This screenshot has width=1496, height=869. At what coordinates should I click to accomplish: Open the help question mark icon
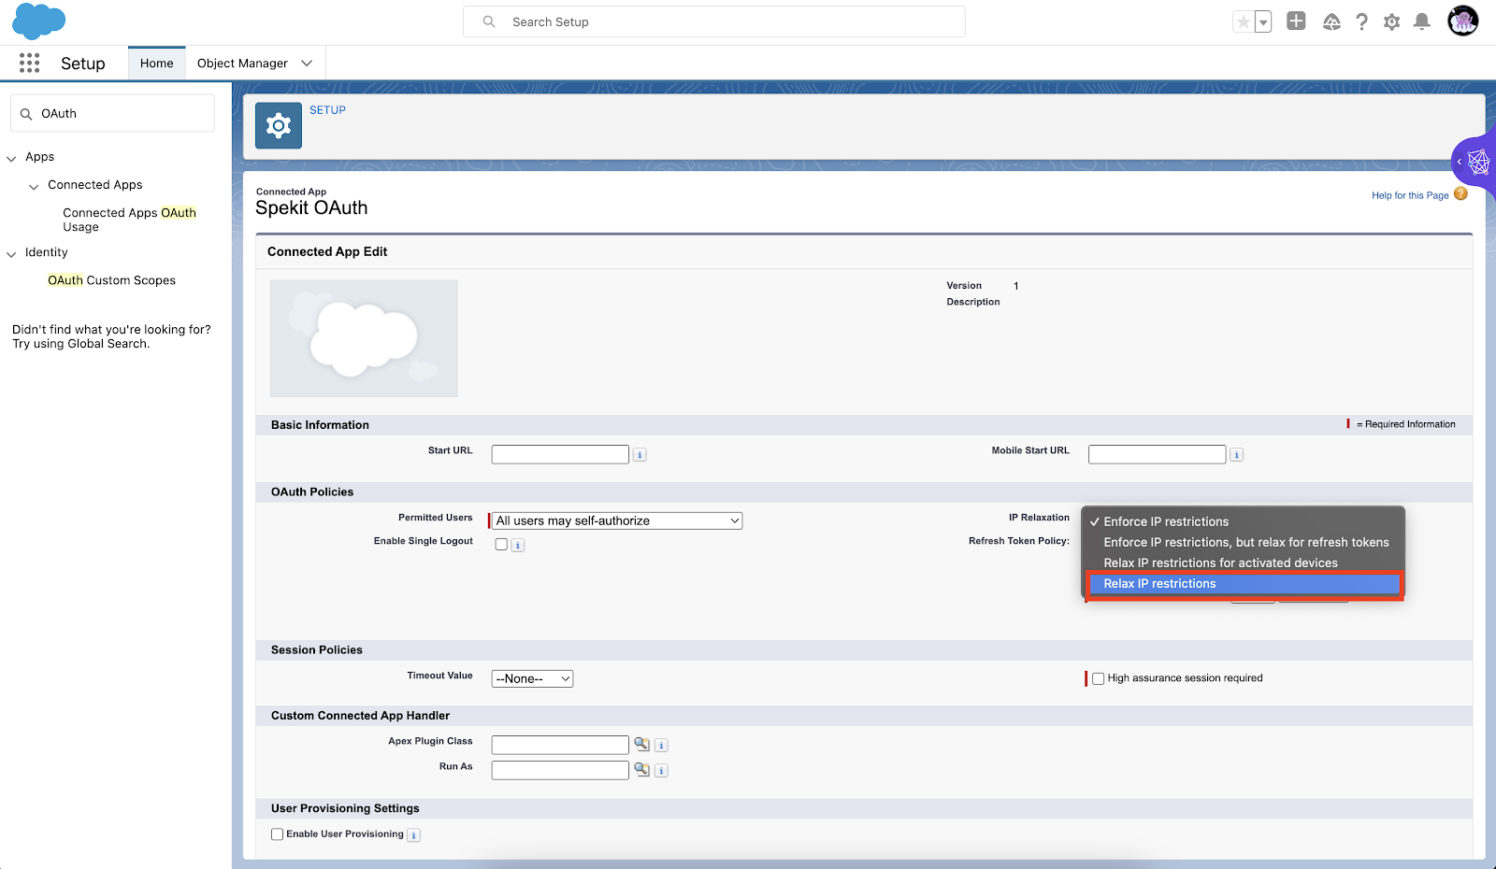click(1361, 21)
